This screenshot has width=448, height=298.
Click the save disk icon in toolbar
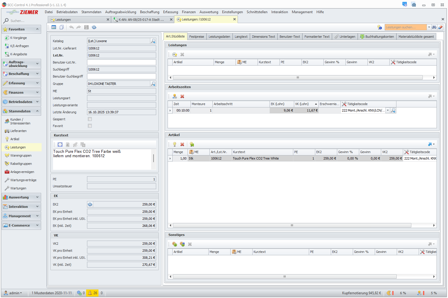click(86, 27)
